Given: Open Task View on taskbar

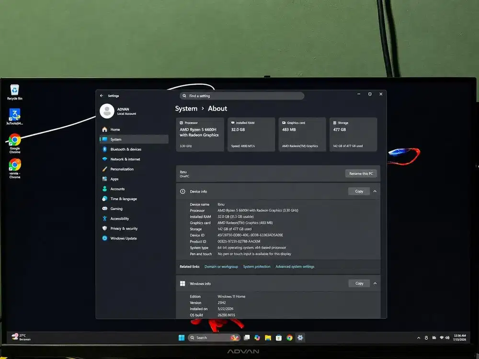Looking at the screenshot, I should [x=247, y=337].
